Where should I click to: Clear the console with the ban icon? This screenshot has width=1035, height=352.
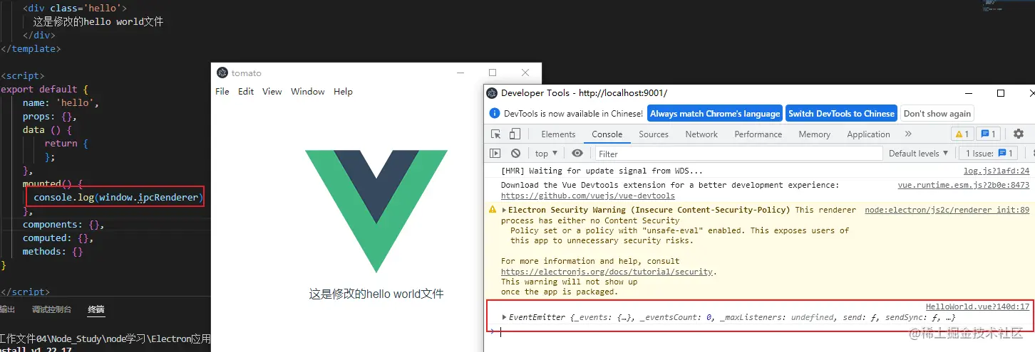click(515, 153)
